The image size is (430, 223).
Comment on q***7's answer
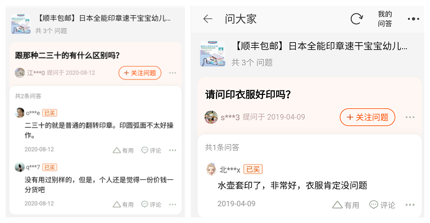pos(151,204)
